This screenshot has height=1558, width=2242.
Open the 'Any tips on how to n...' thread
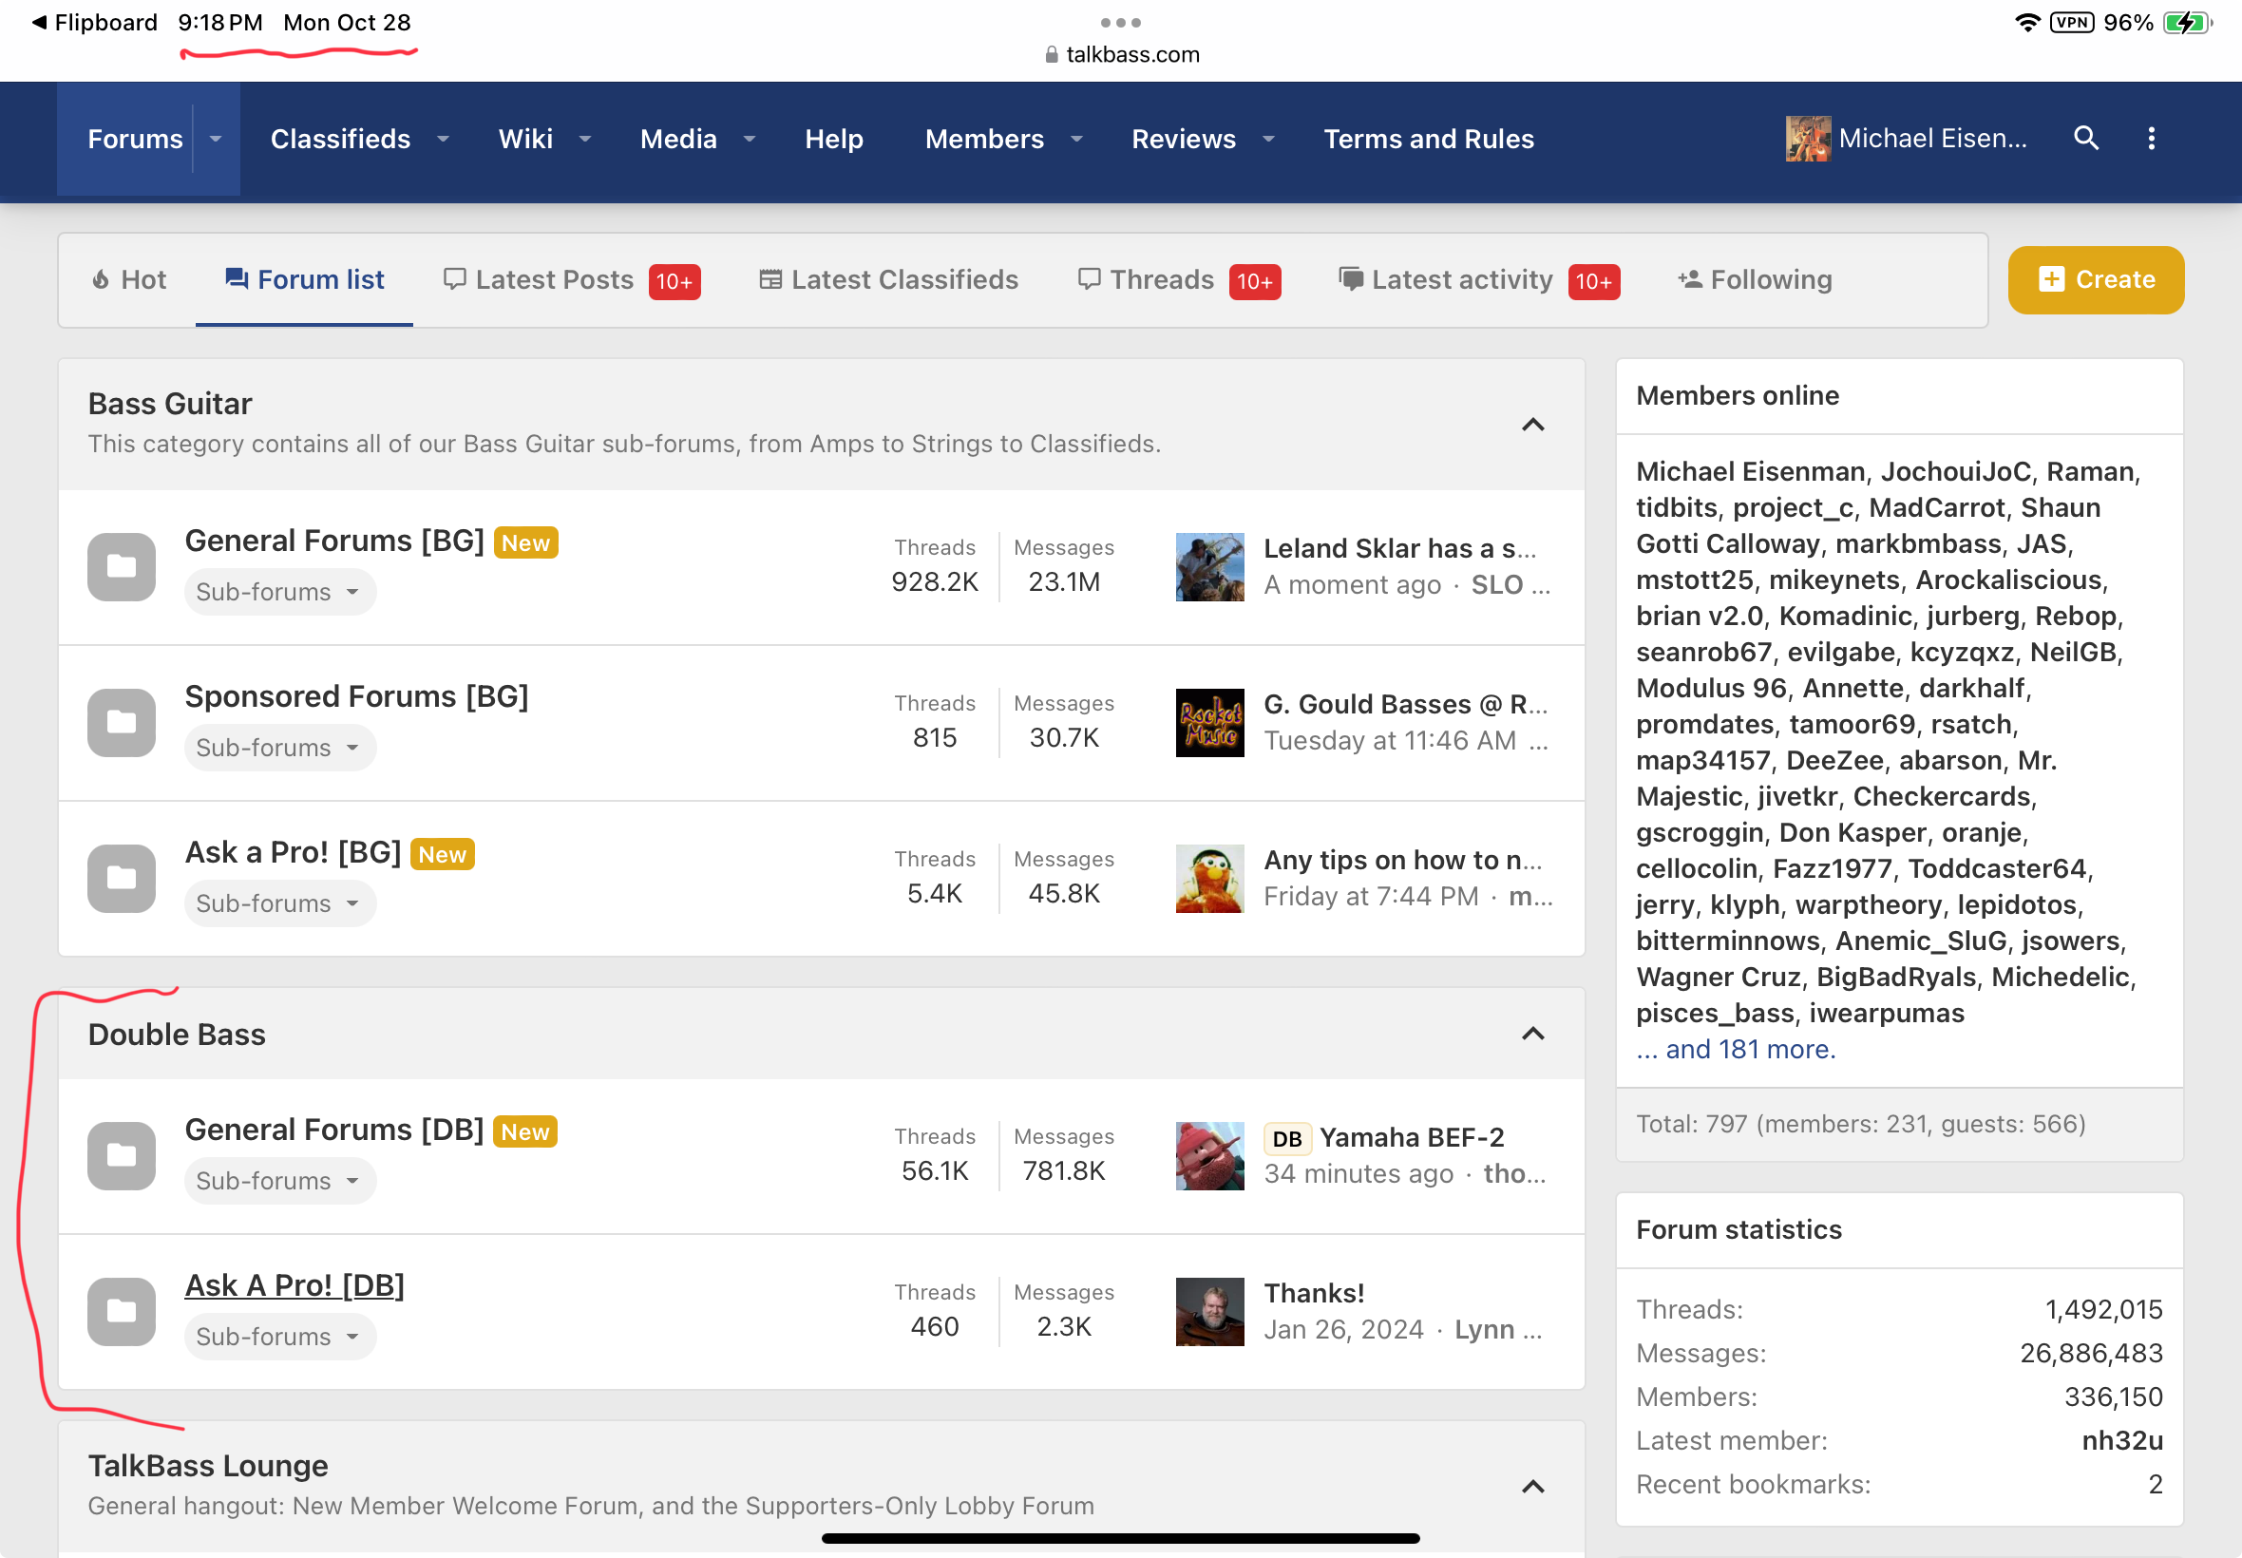click(1402, 860)
